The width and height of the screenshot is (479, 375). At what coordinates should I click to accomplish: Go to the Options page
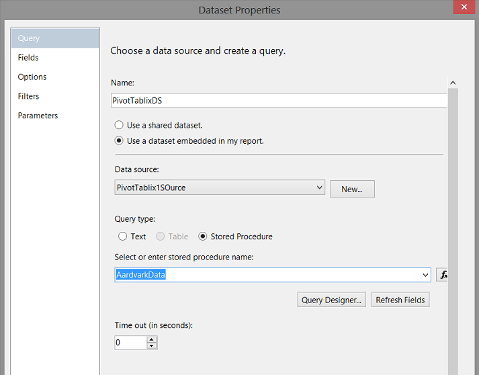coord(32,77)
